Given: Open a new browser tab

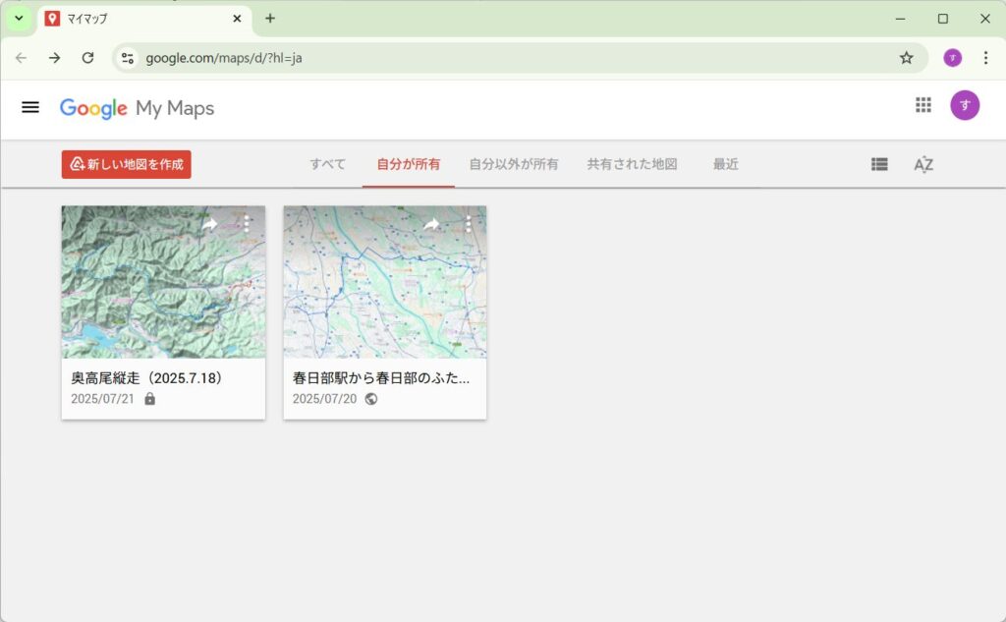Looking at the screenshot, I should click(270, 19).
